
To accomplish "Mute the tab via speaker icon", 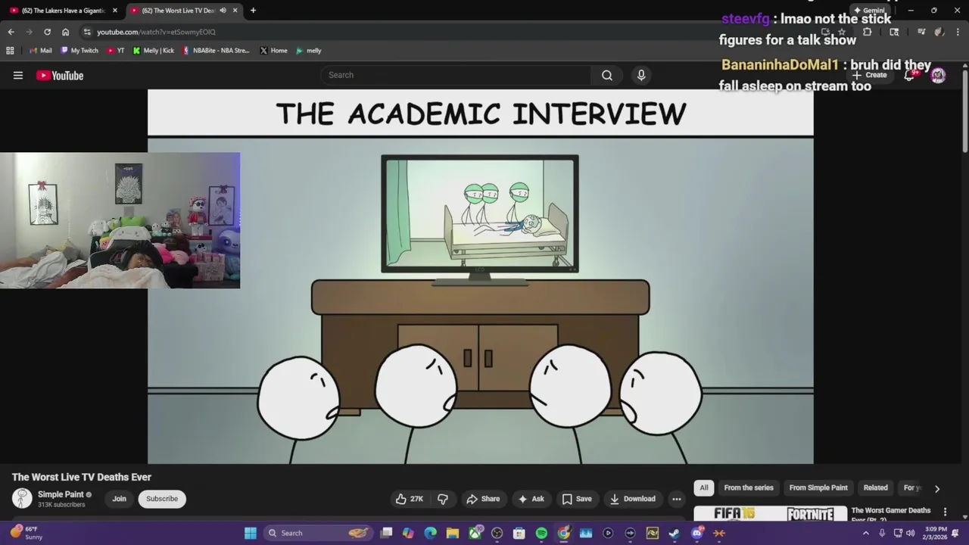I will 223,11.
